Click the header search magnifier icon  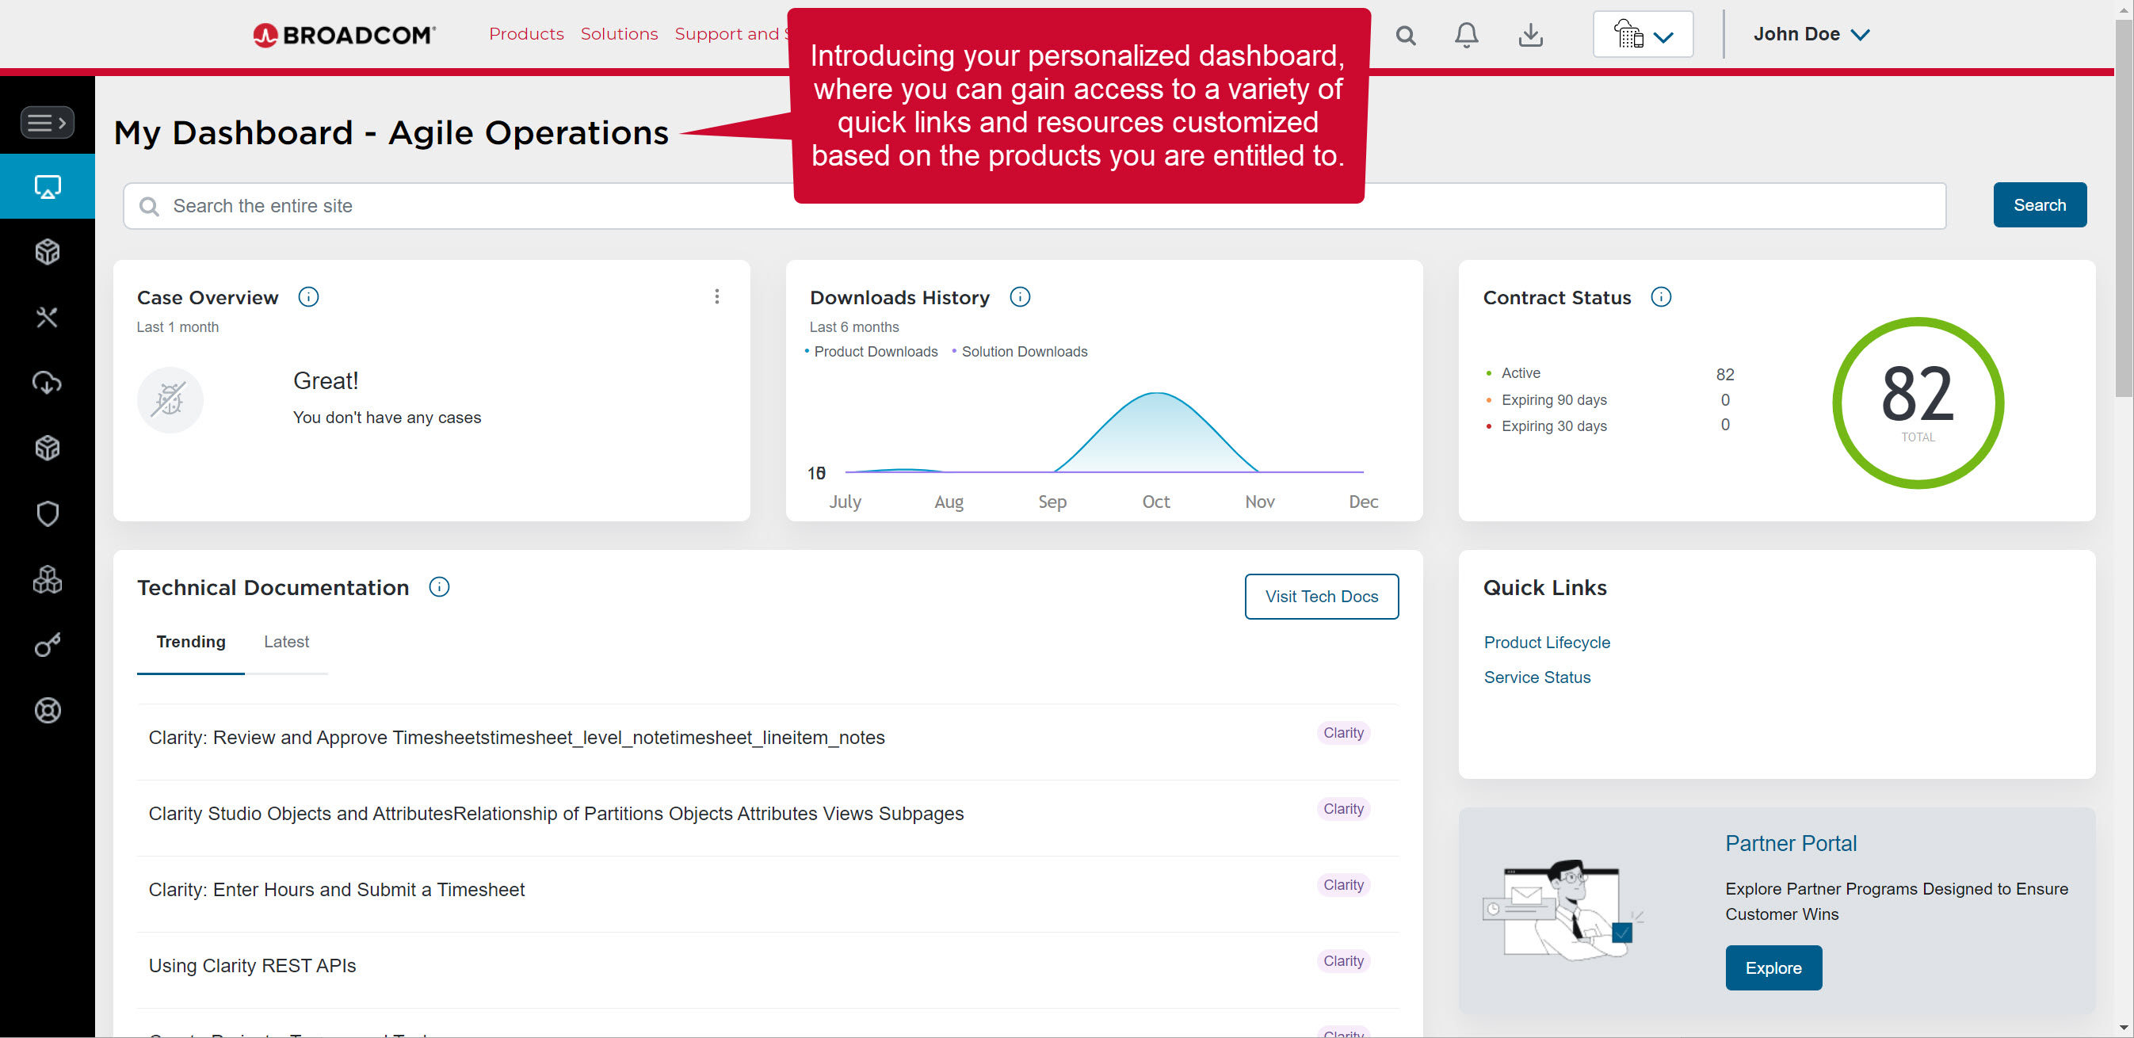coord(1405,36)
